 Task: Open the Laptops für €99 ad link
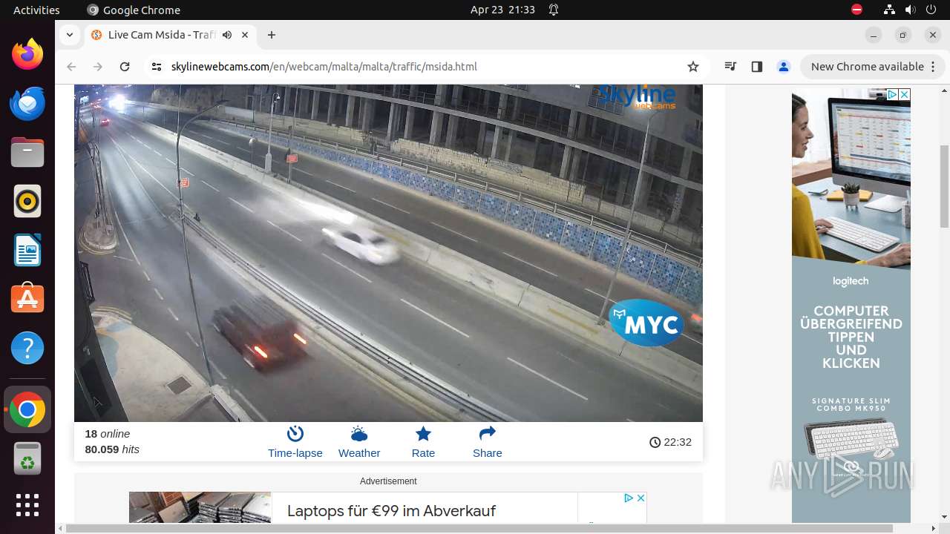391,511
